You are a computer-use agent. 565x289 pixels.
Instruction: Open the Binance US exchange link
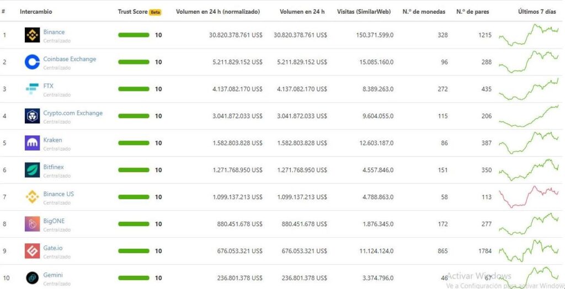[58, 194]
